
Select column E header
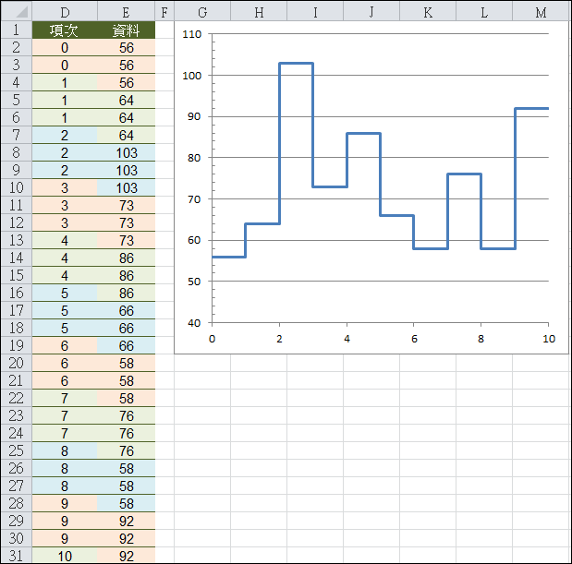tap(126, 12)
